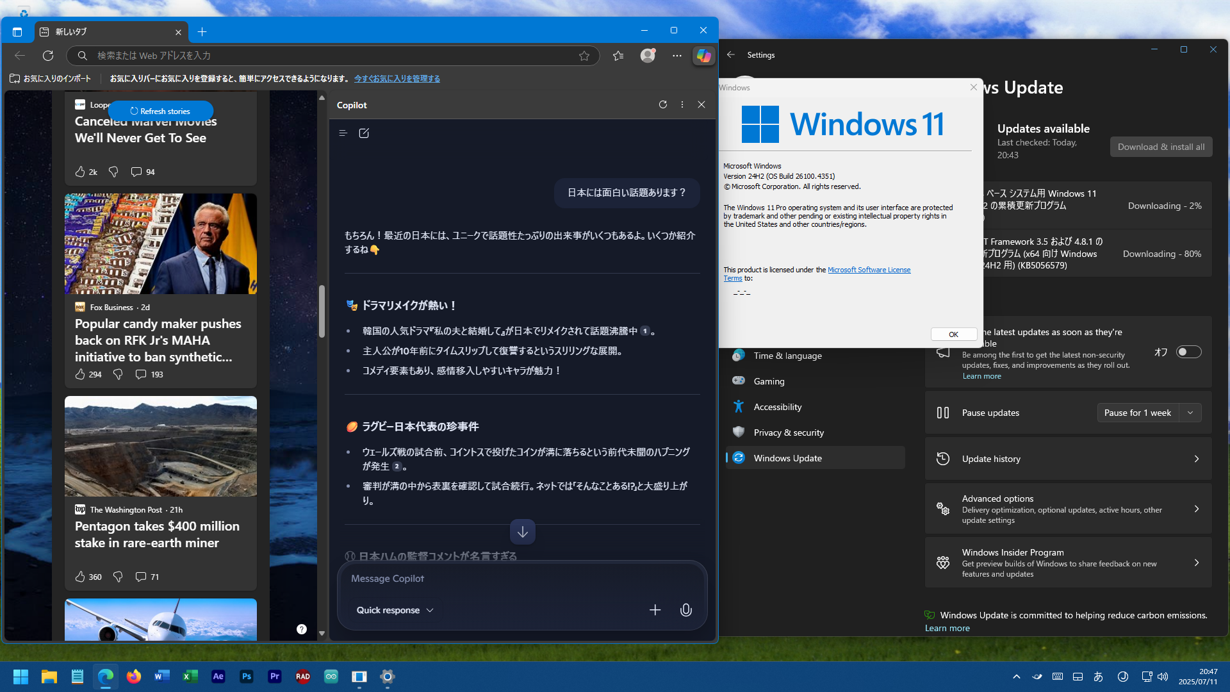This screenshot has height=692, width=1230.
Task: Open Firefox from the taskbar
Action: 134,677
